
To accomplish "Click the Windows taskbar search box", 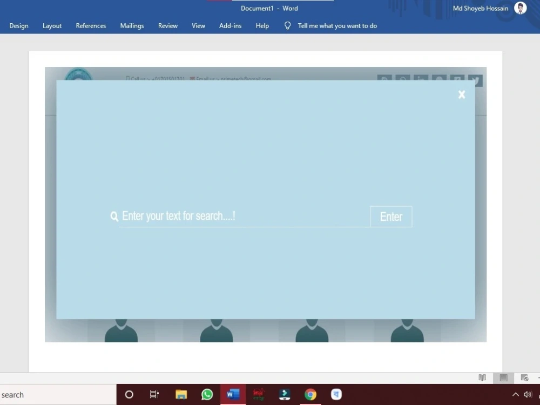I will coord(58,395).
